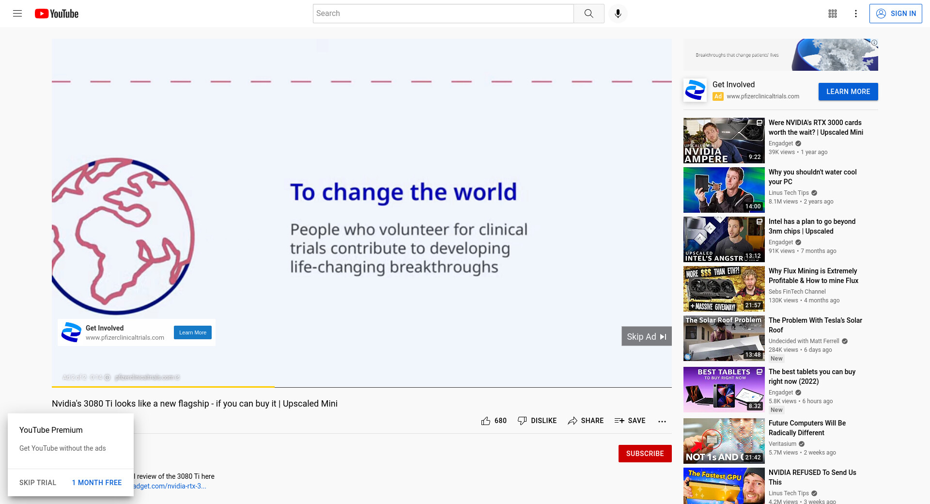Click LEARN MORE in the sidebar ad
Screen dimensions: 930x504
coord(848,92)
